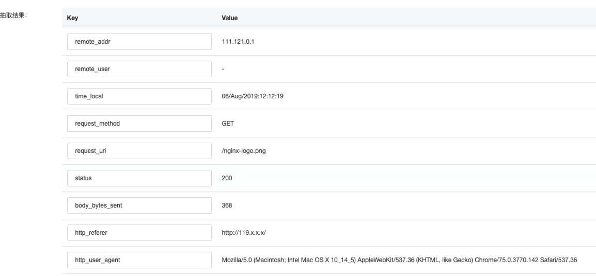The height and width of the screenshot is (276, 596).
Task: Select the time_local key field
Action: (139, 96)
